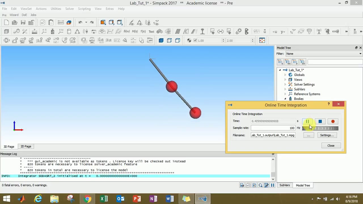This screenshot has height=204, width=363.
Task: Create a Reference System with the R-axis icon
Action: pyautogui.click(x=44, y=31)
